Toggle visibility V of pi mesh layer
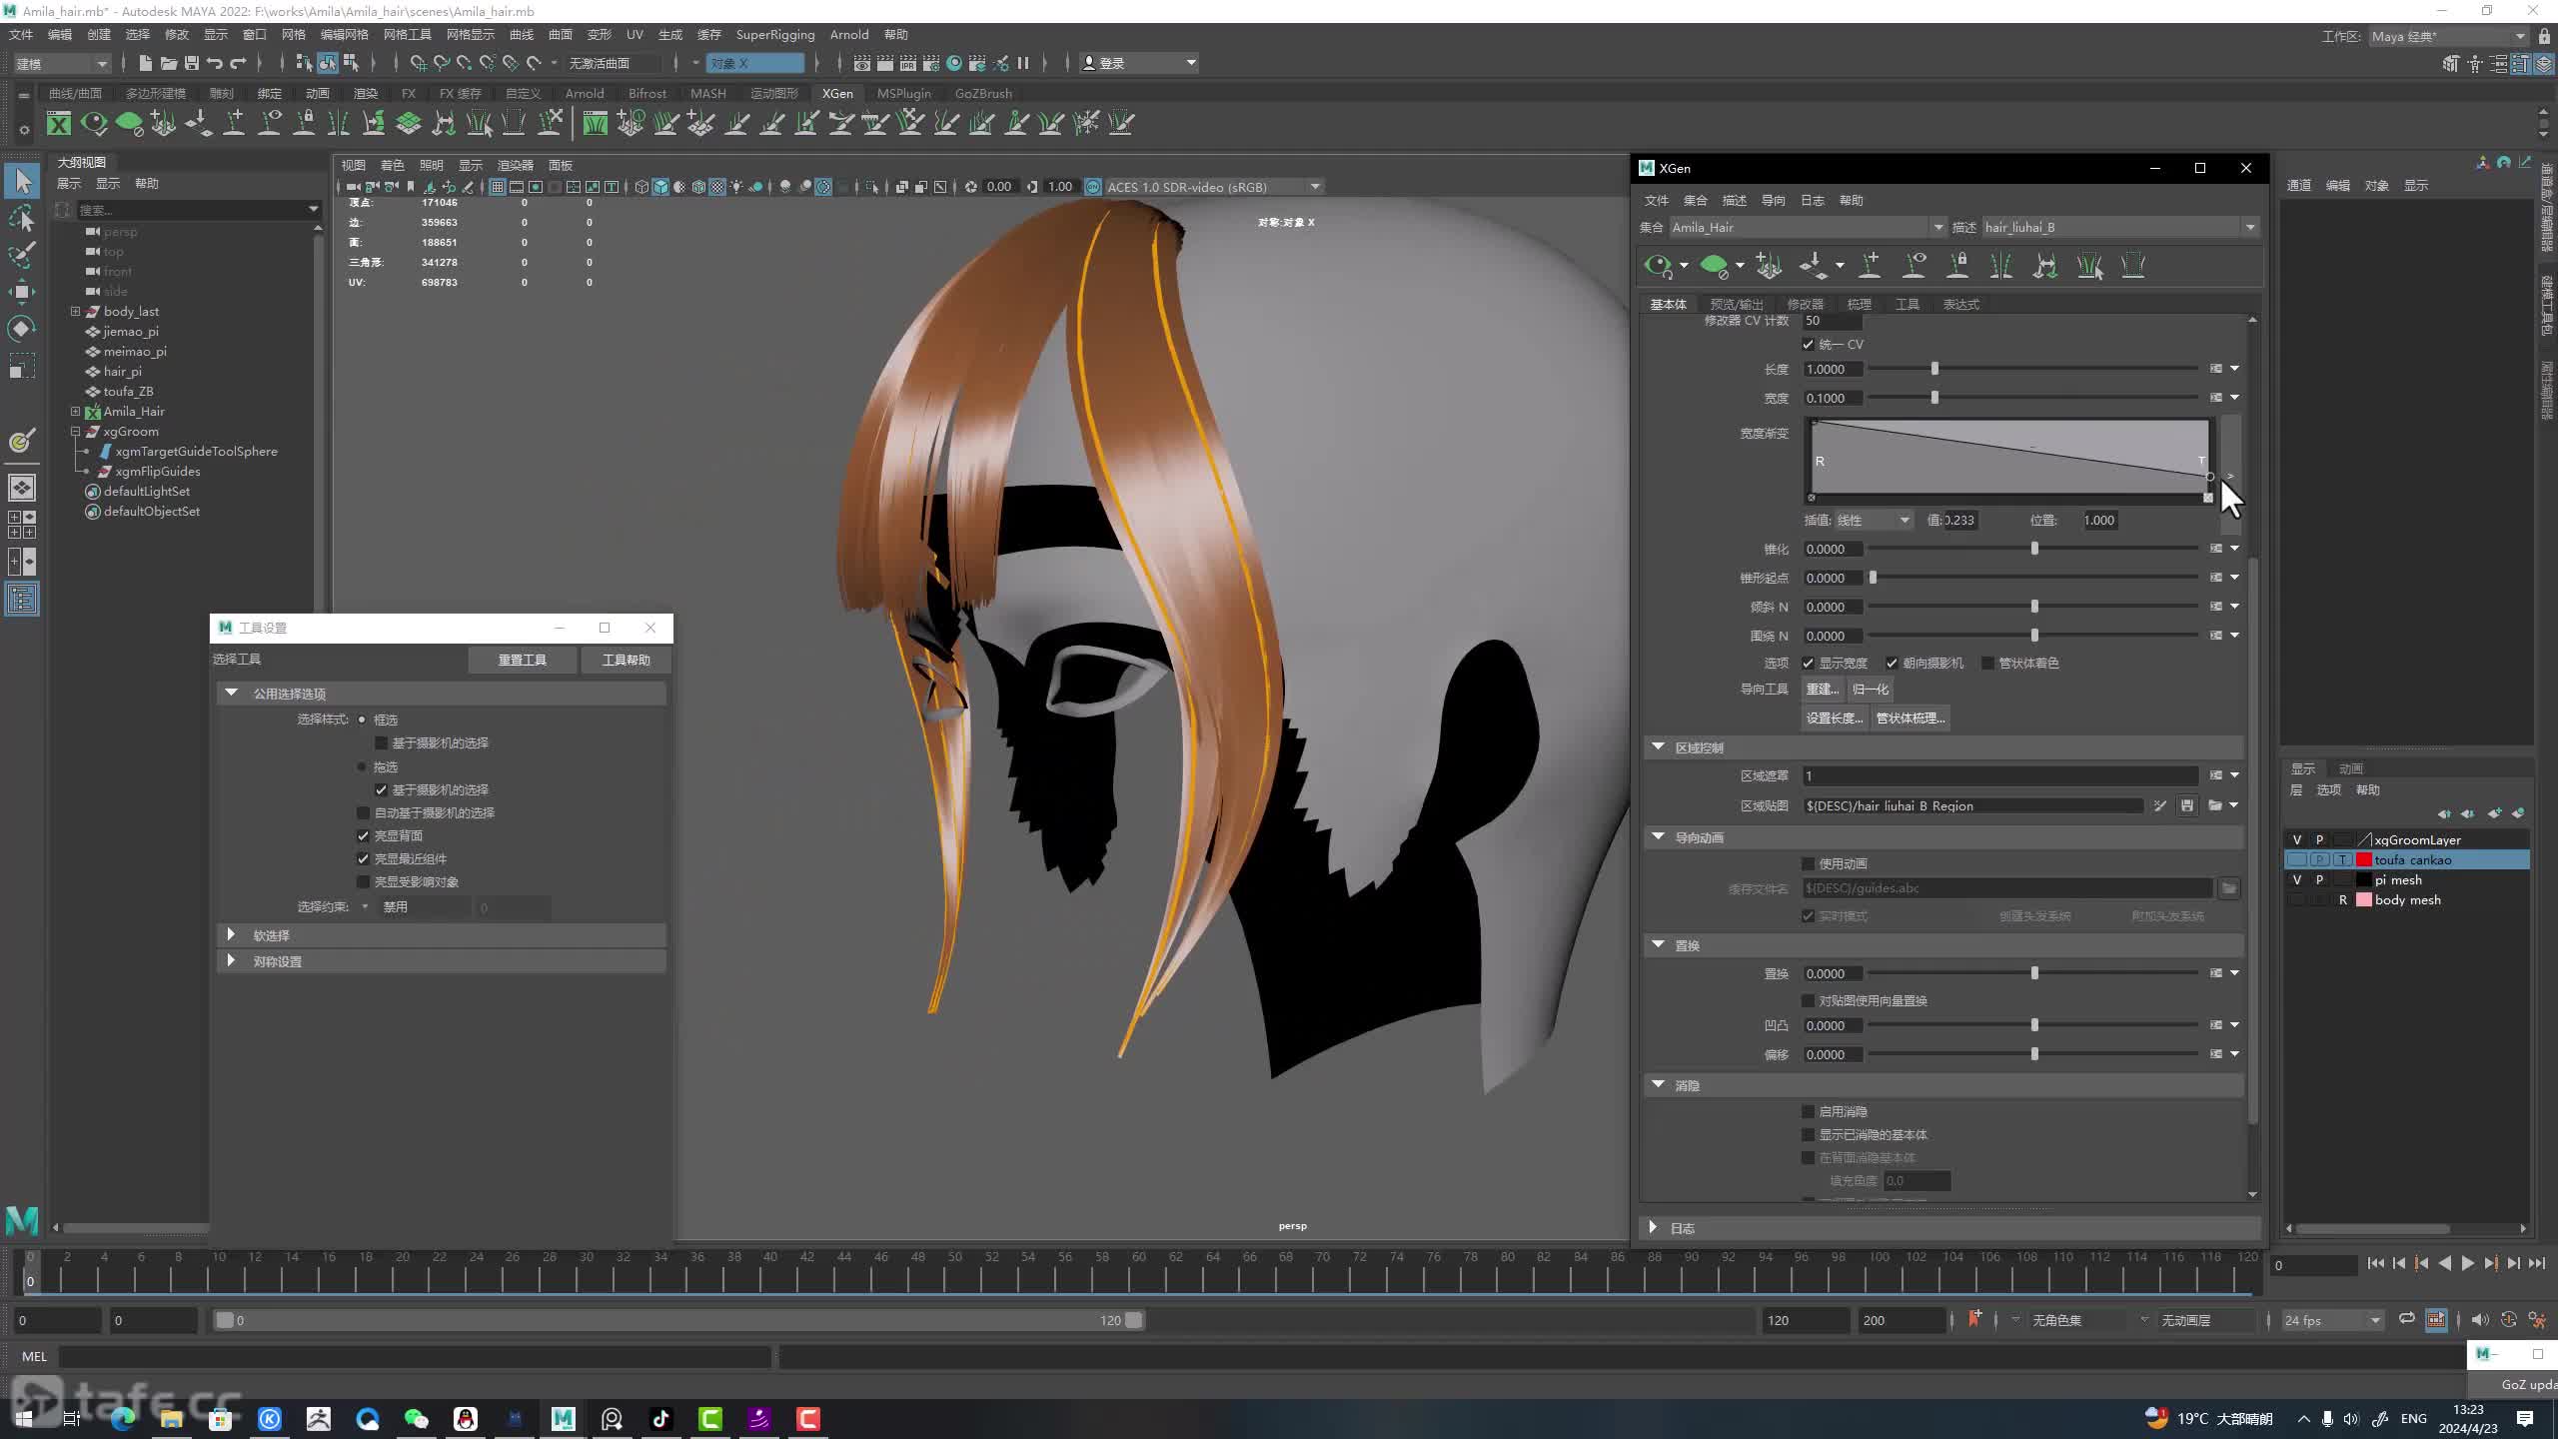 pyautogui.click(x=2296, y=880)
